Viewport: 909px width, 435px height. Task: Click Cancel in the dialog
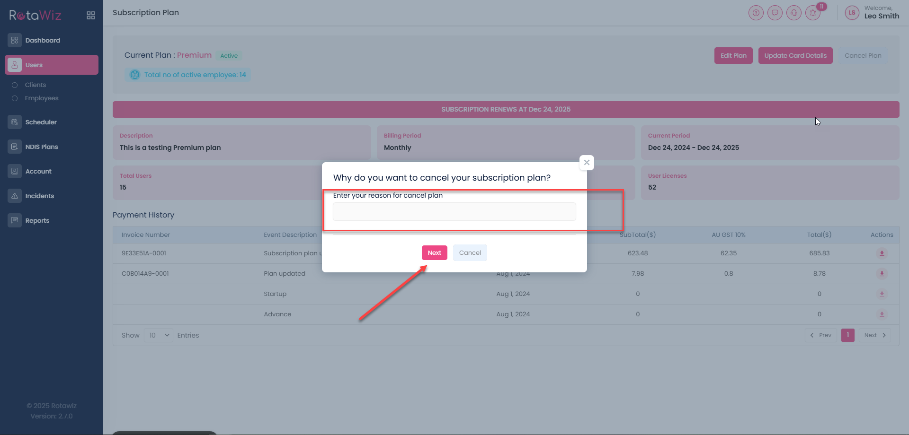tap(470, 253)
